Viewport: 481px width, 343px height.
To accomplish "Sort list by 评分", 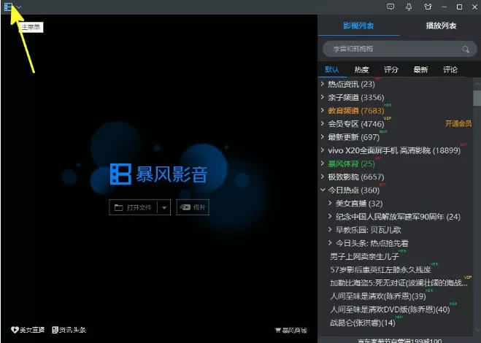I will tap(390, 69).
